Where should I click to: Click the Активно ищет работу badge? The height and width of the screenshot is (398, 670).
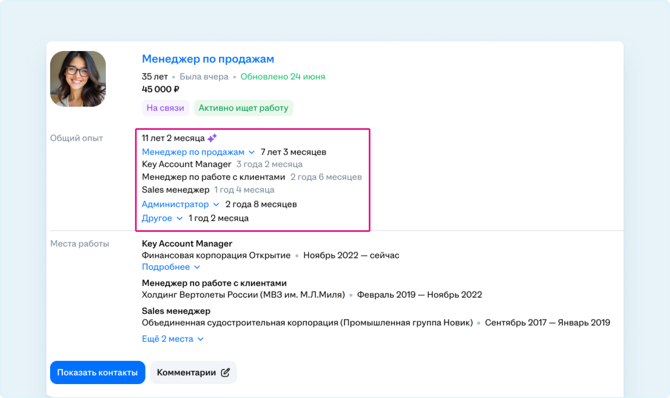coord(243,108)
